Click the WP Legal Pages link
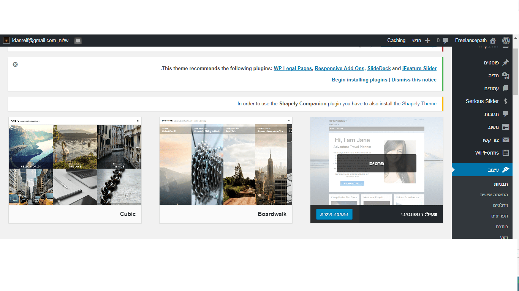This screenshot has width=519, height=291. 293,68
